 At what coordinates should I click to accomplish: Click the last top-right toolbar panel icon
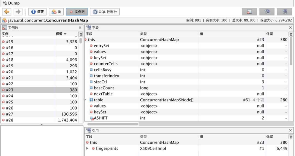coord(284,12)
